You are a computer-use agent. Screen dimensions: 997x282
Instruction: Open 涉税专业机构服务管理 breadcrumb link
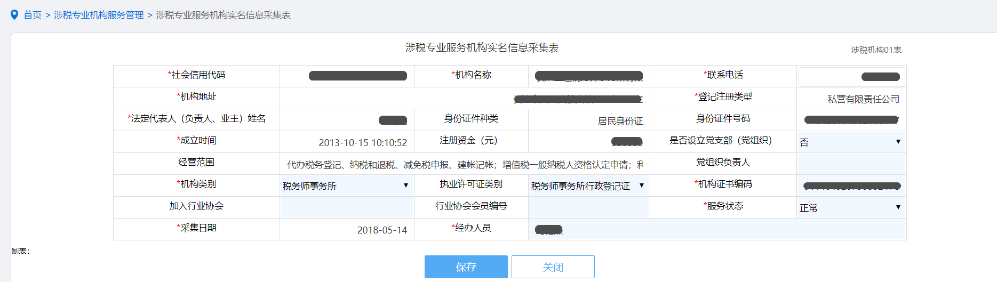point(99,15)
